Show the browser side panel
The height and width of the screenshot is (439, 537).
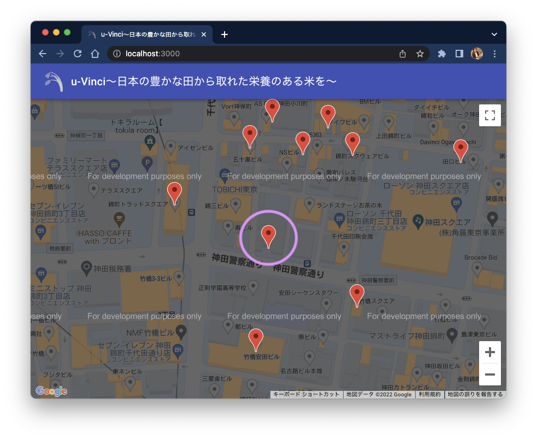tap(459, 54)
